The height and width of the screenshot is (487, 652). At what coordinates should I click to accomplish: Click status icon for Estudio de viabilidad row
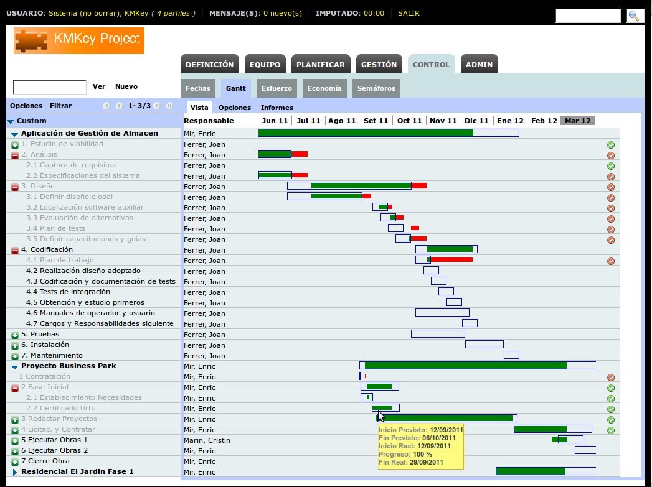click(x=611, y=145)
